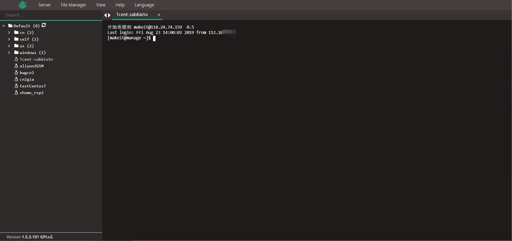Click the penguin icon beside Tcent-zabbixSv
The width and height of the screenshot is (512, 241).
coord(16,59)
